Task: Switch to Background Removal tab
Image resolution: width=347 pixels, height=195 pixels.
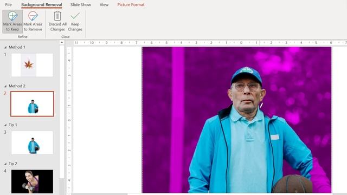Action: click(x=42, y=5)
